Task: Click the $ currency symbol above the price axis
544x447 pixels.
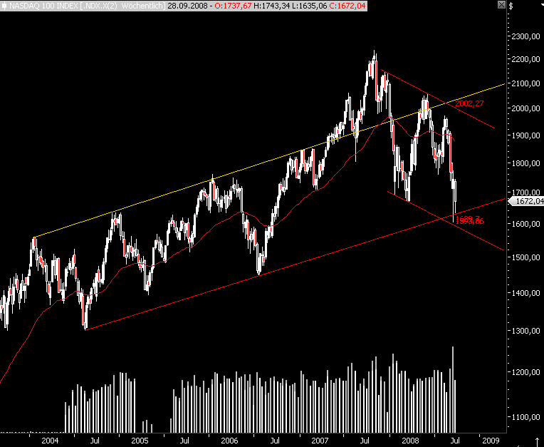Action: pos(511,6)
